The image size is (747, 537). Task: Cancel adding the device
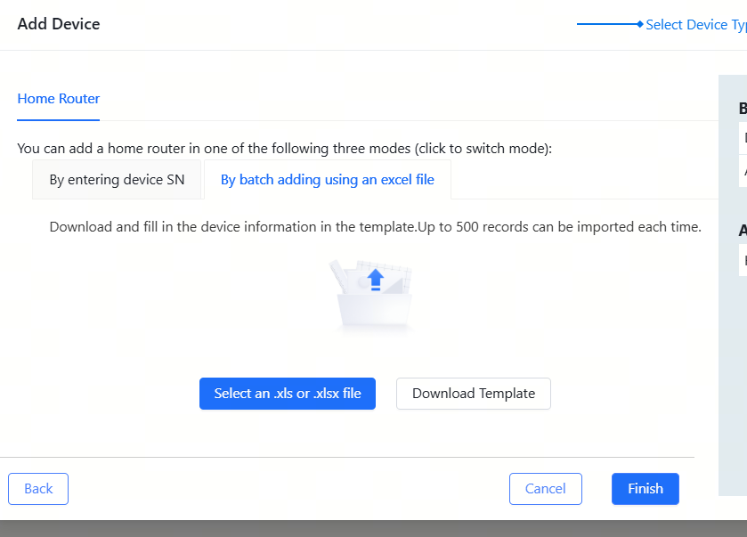pos(545,489)
